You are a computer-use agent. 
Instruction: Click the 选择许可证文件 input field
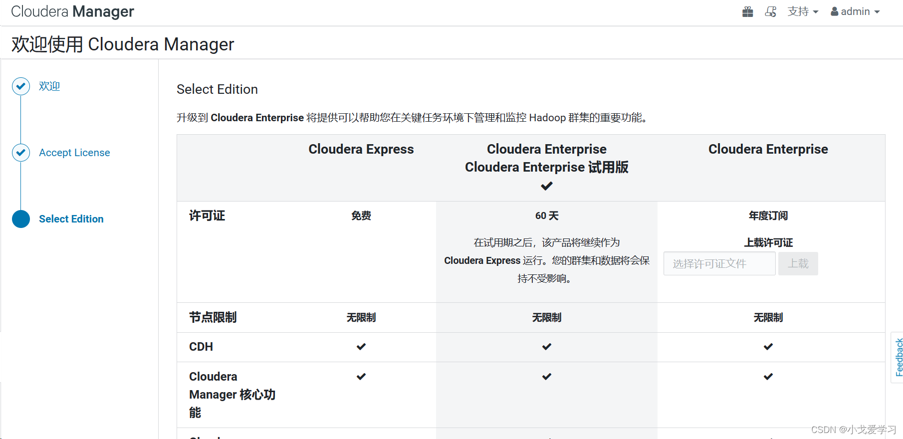pyautogui.click(x=719, y=263)
